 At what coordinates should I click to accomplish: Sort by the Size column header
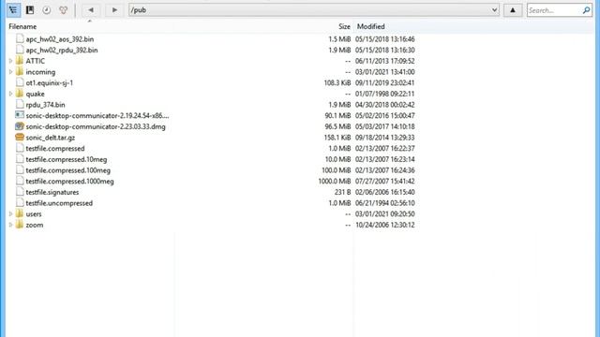344,26
